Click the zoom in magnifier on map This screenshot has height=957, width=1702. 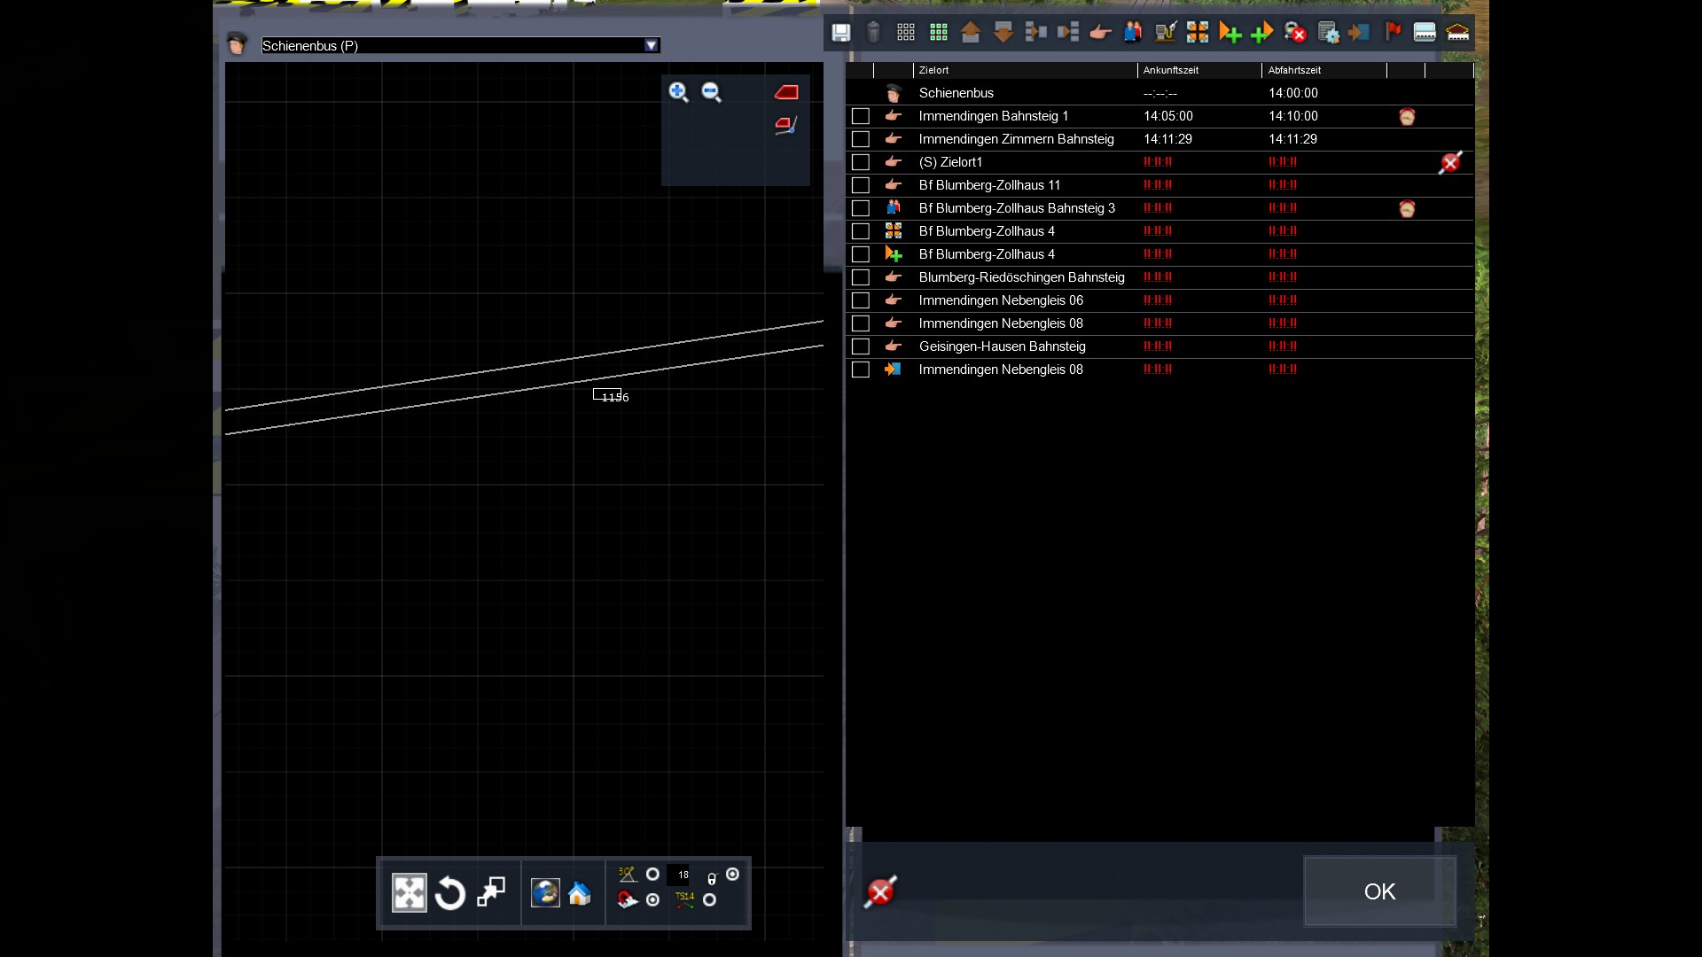pyautogui.click(x=678, y=92)
